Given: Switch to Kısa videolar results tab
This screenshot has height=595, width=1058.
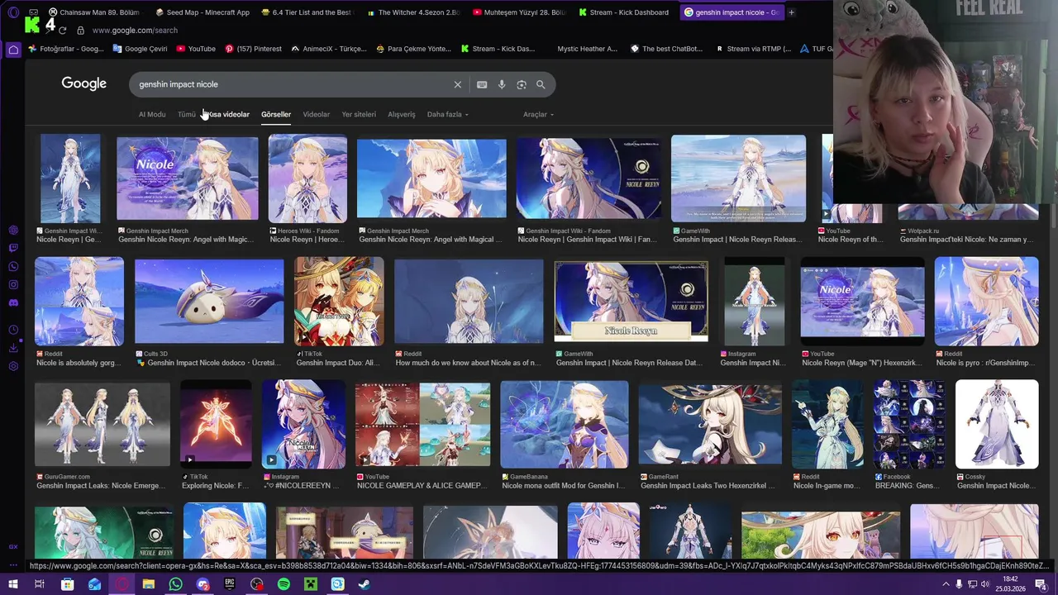Looking at the screenshot, I should coord(228,114).
